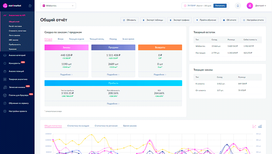Click the Экспорт таблицы button

point(153,20)
